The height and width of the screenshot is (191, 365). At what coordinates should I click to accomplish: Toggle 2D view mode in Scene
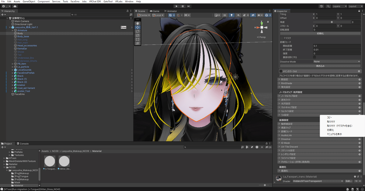(x=225, y=15)
